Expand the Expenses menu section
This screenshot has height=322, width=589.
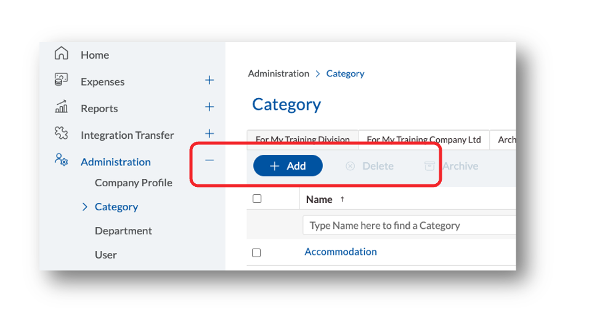(x=209, y=80)
